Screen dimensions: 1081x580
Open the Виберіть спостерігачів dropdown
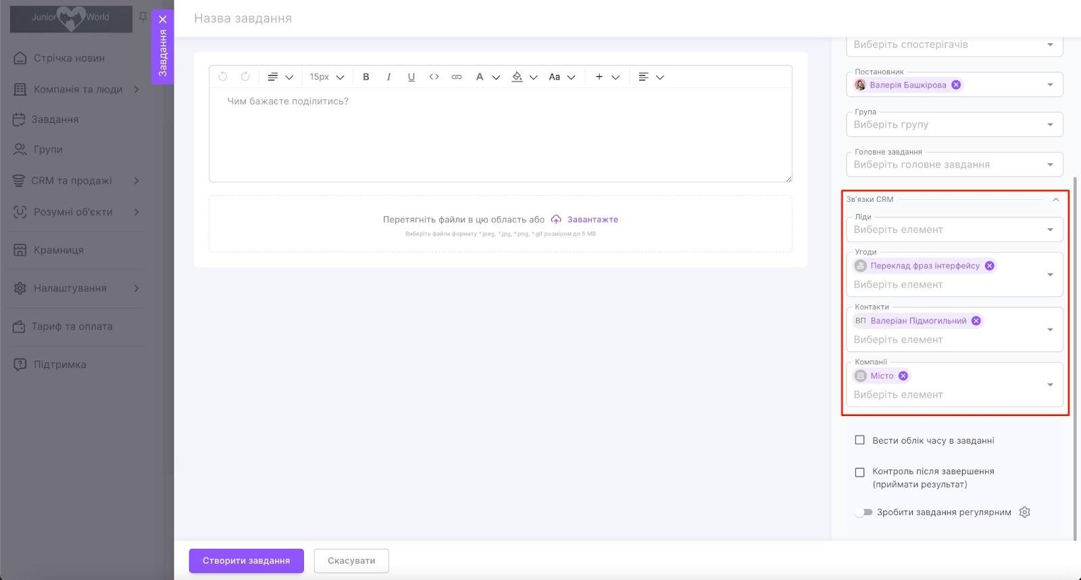click(x=954, y=45)
